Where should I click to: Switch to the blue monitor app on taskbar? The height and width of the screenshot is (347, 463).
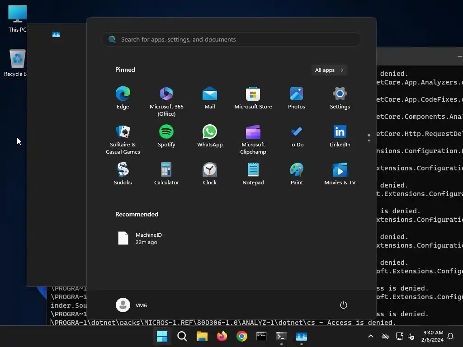click(x=302, y=336)
